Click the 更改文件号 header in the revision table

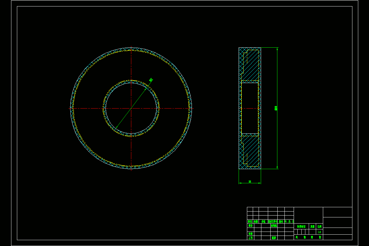[273, 221]
